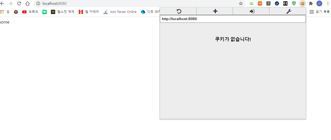The height and width of the screenshot is (140, 331).
Task: Add a new cookie with plus button
Action: (215, 11)
